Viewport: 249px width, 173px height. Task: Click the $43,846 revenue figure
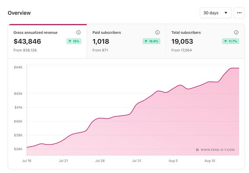coord(27,41)
